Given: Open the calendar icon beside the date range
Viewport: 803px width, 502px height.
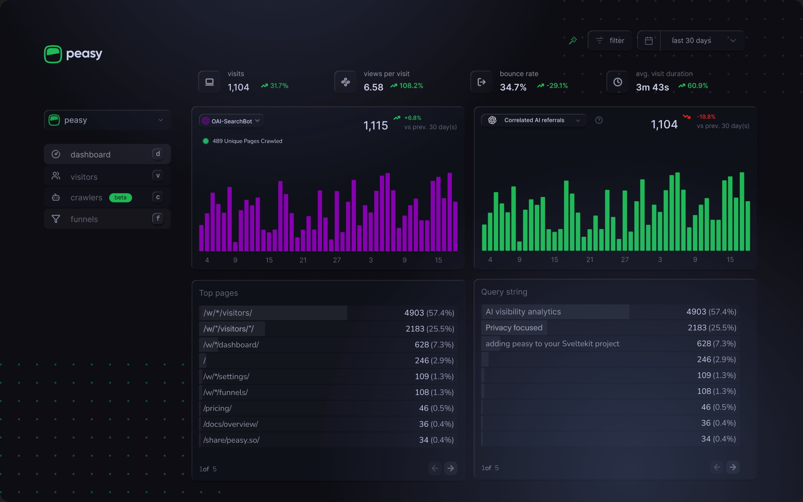Looking at the screenshot, I should coord(649,40).
